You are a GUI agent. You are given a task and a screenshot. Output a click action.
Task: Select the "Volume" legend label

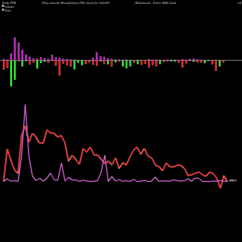9,7
